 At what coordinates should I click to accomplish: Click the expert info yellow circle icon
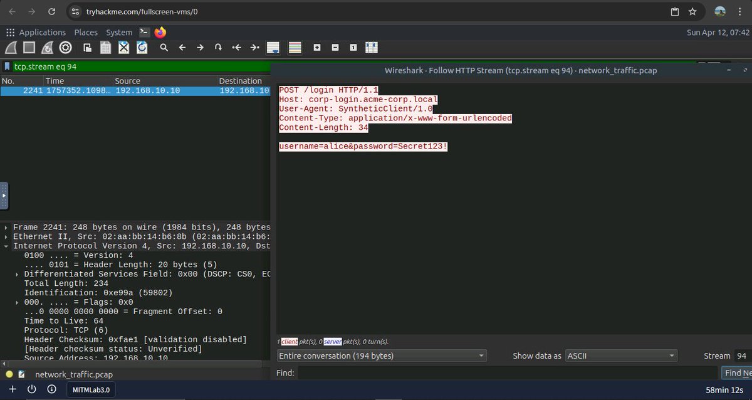[x=9, y=374]
